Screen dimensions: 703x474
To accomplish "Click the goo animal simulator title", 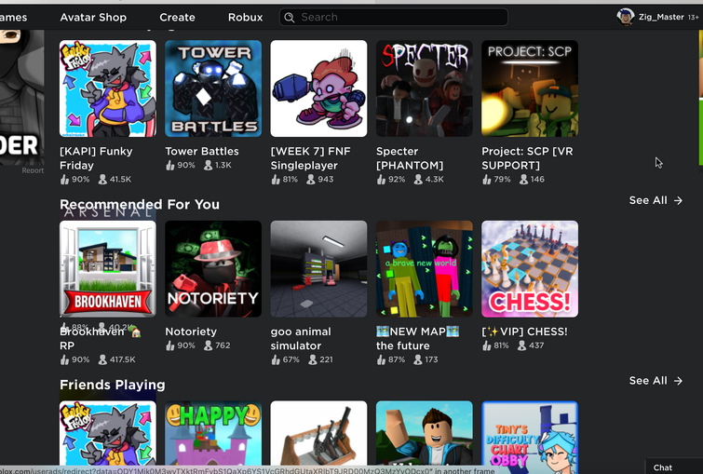I will click(301, 339).
